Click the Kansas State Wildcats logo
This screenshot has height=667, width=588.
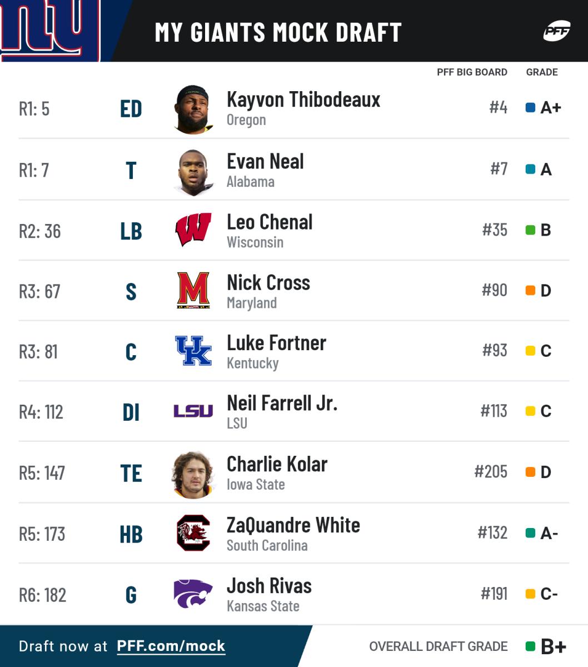tap(193, 594)
